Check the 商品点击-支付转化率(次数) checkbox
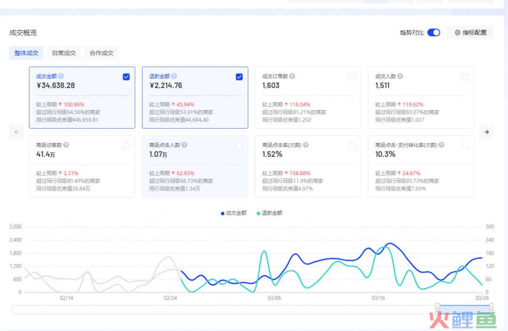The width and height of the screenshot is (508, 331). pos(465,145)
